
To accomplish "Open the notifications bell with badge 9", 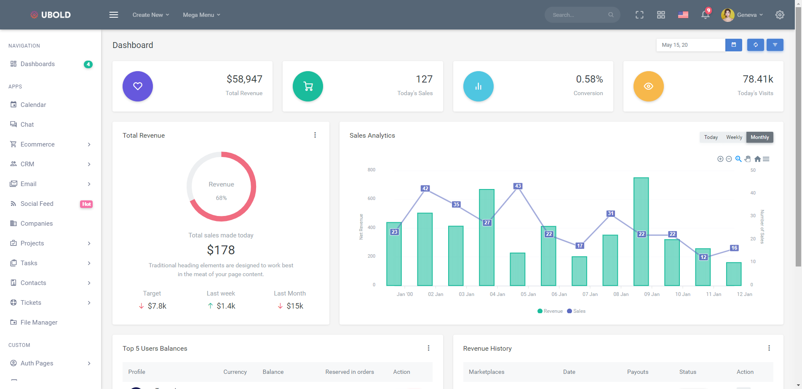I will 706,15.
